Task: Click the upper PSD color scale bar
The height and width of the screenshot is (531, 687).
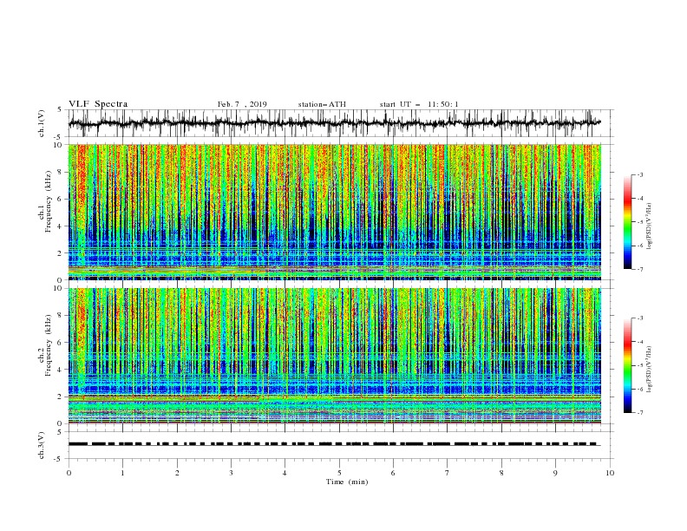Action: (x=627, y=222)
